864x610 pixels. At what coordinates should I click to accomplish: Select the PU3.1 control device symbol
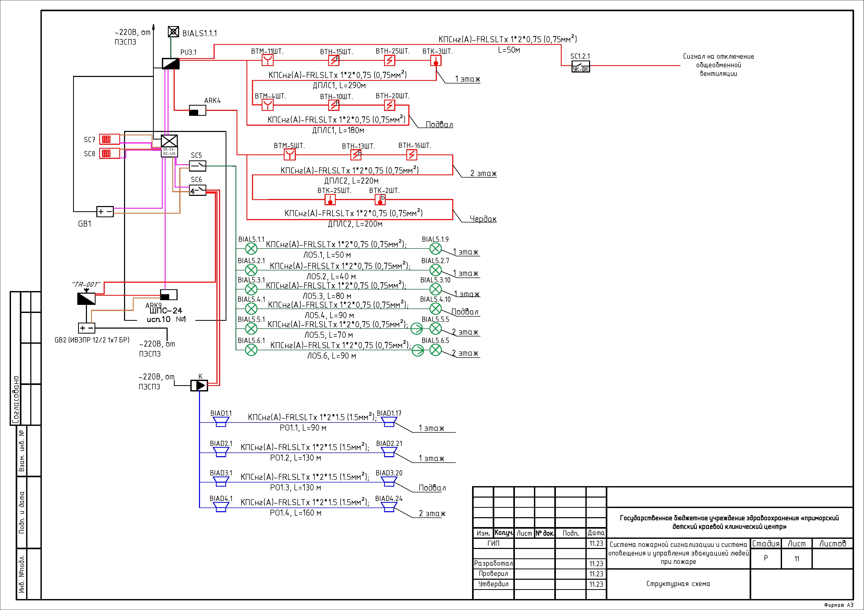171,64
